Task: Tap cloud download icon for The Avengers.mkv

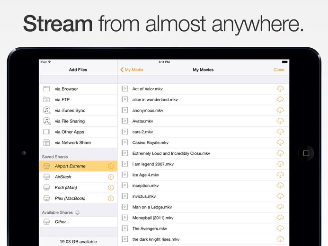Action: tap(280, 228)
